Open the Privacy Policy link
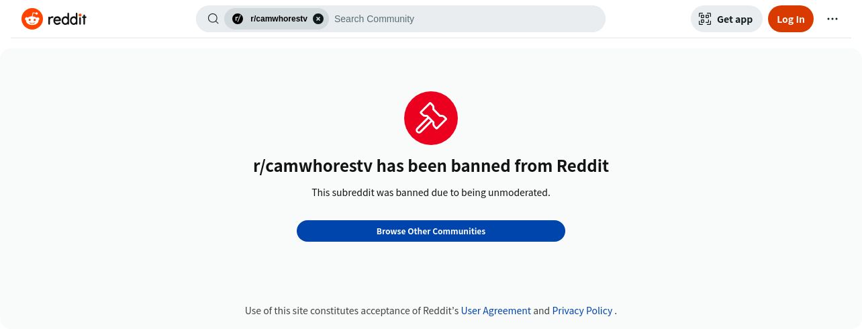 [582, 311]
